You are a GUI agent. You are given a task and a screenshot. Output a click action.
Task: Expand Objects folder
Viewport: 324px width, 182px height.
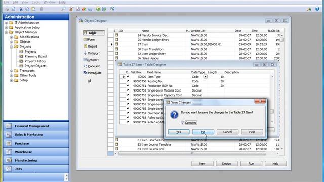(11, 42)
